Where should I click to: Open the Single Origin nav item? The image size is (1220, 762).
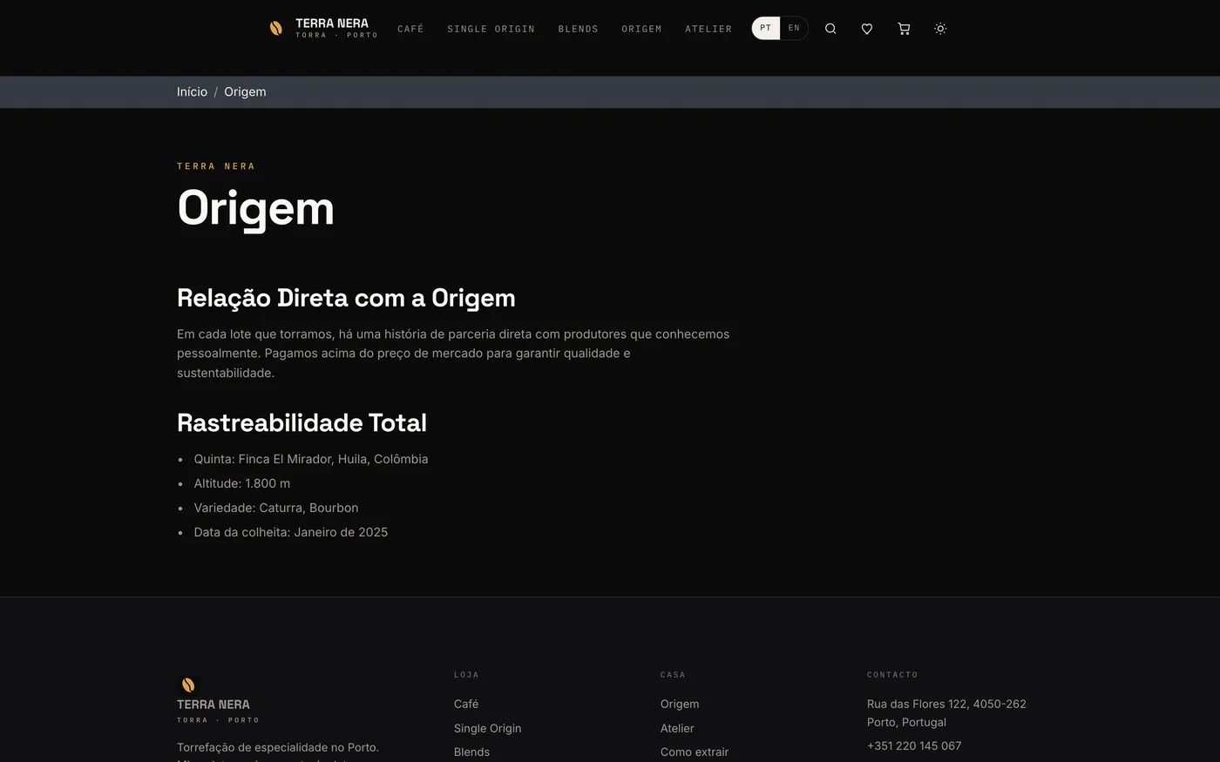coord(491,29)
